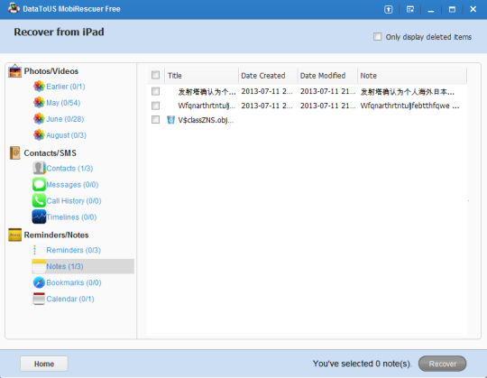Click the Earlier album flower icon
This screenshot has height=378, width=487.
pyautogui.click(x=39, y=87)
